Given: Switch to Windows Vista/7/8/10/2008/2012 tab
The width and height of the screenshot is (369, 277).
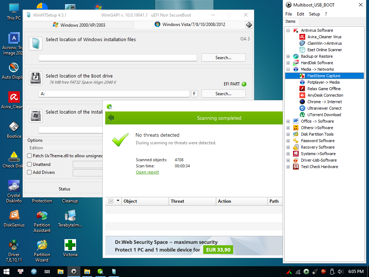Looking at the screenshot, I should [x=190, y=25].
